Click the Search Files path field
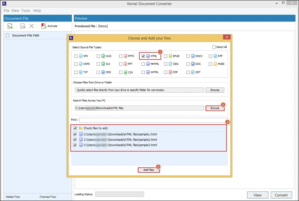The height and width of the screenshot is (201, 299). (x=139, y=108)
